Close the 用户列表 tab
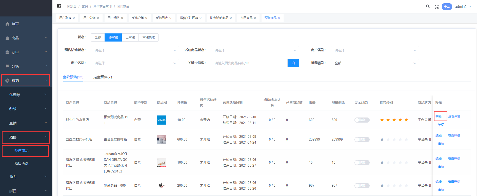This screenshot has width=477, height=196. pyautogui.click(x=74, y=18)
